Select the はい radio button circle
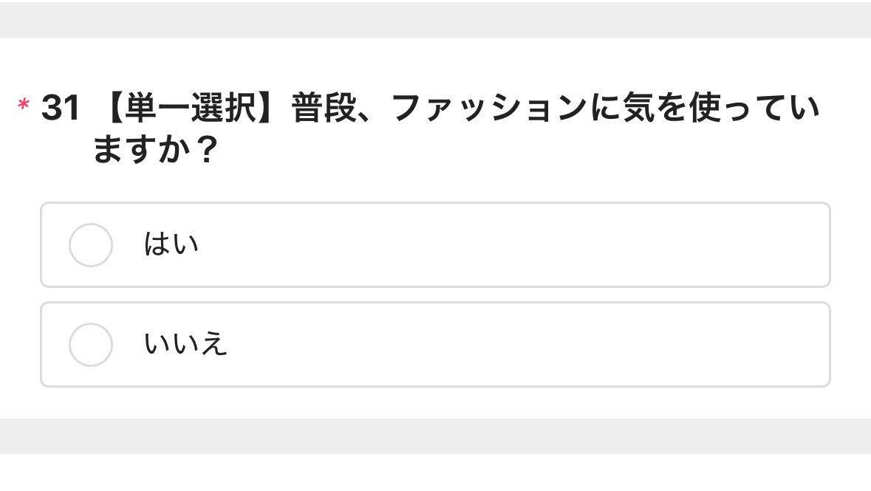Screen dimensions: 871x491 (x=90, y=244)
